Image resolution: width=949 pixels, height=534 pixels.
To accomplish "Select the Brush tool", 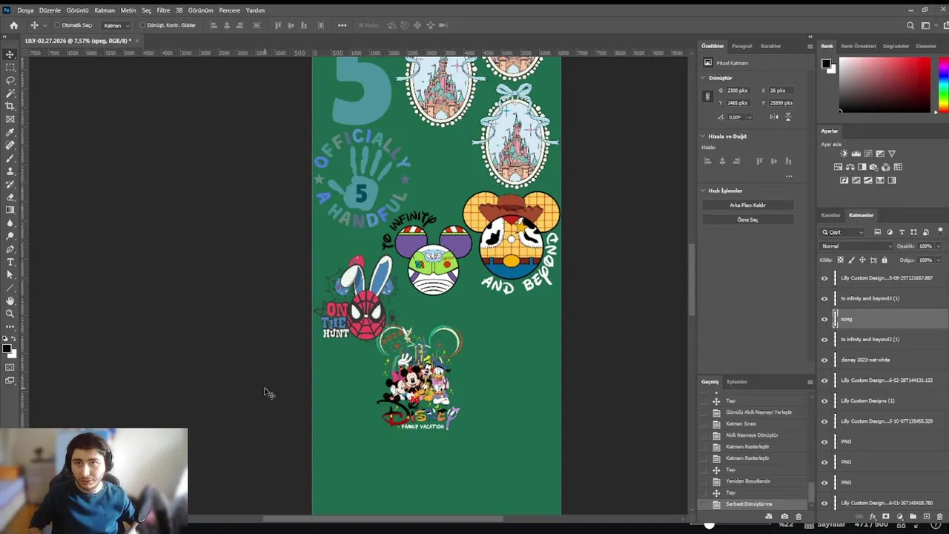I will [10, 158].
